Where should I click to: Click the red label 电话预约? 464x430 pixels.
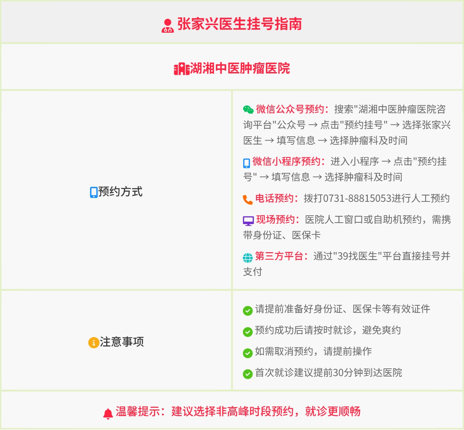[x=277, y=198]
